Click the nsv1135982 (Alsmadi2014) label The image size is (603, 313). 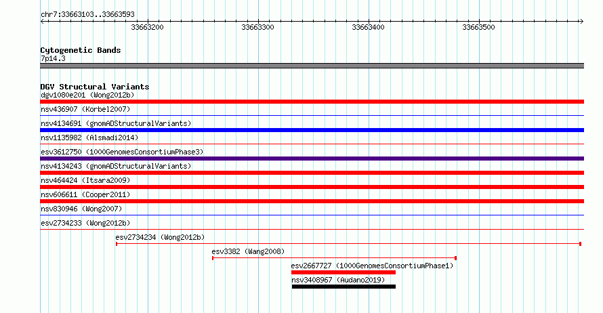click(x=89, y=138)
